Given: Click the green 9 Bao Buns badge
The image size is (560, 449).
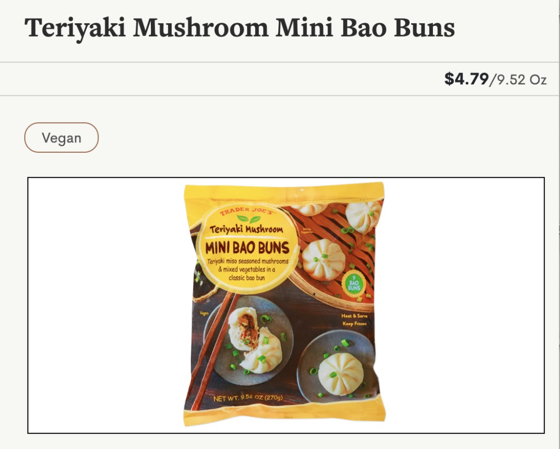Looking at the screenshot, I should coord(354,284).
